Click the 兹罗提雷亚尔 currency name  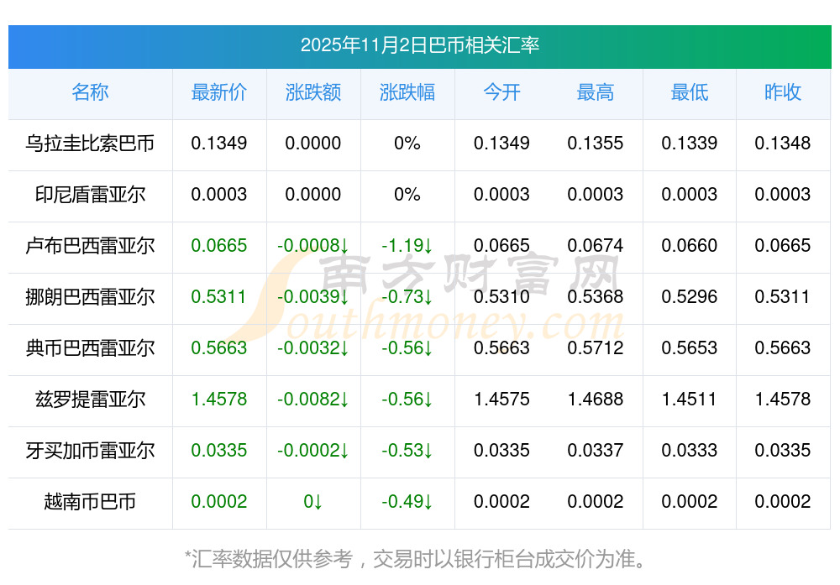(x=90, y=400)
